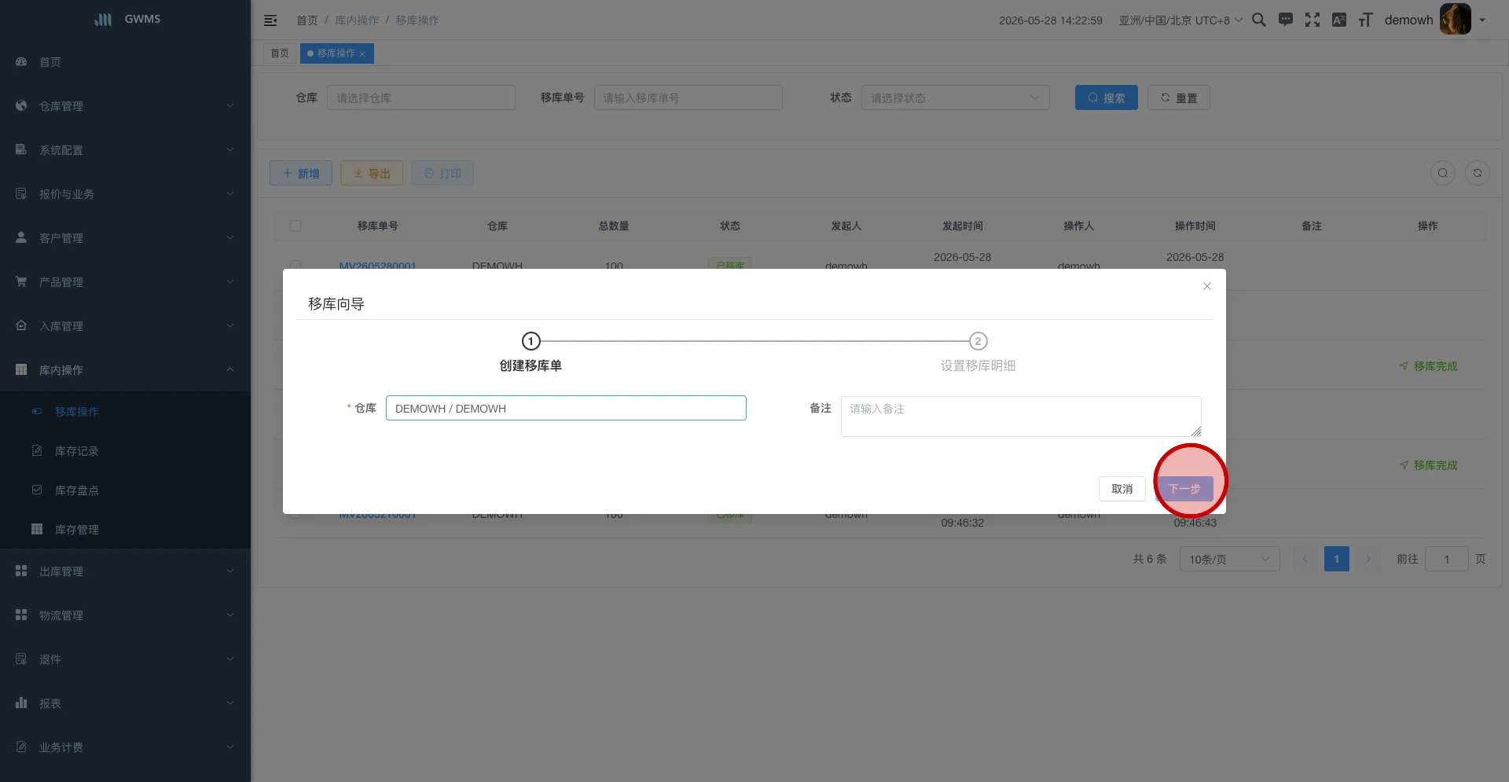
Task: Click the 请输入移库单号 input
Action: (x=688, y=97)
